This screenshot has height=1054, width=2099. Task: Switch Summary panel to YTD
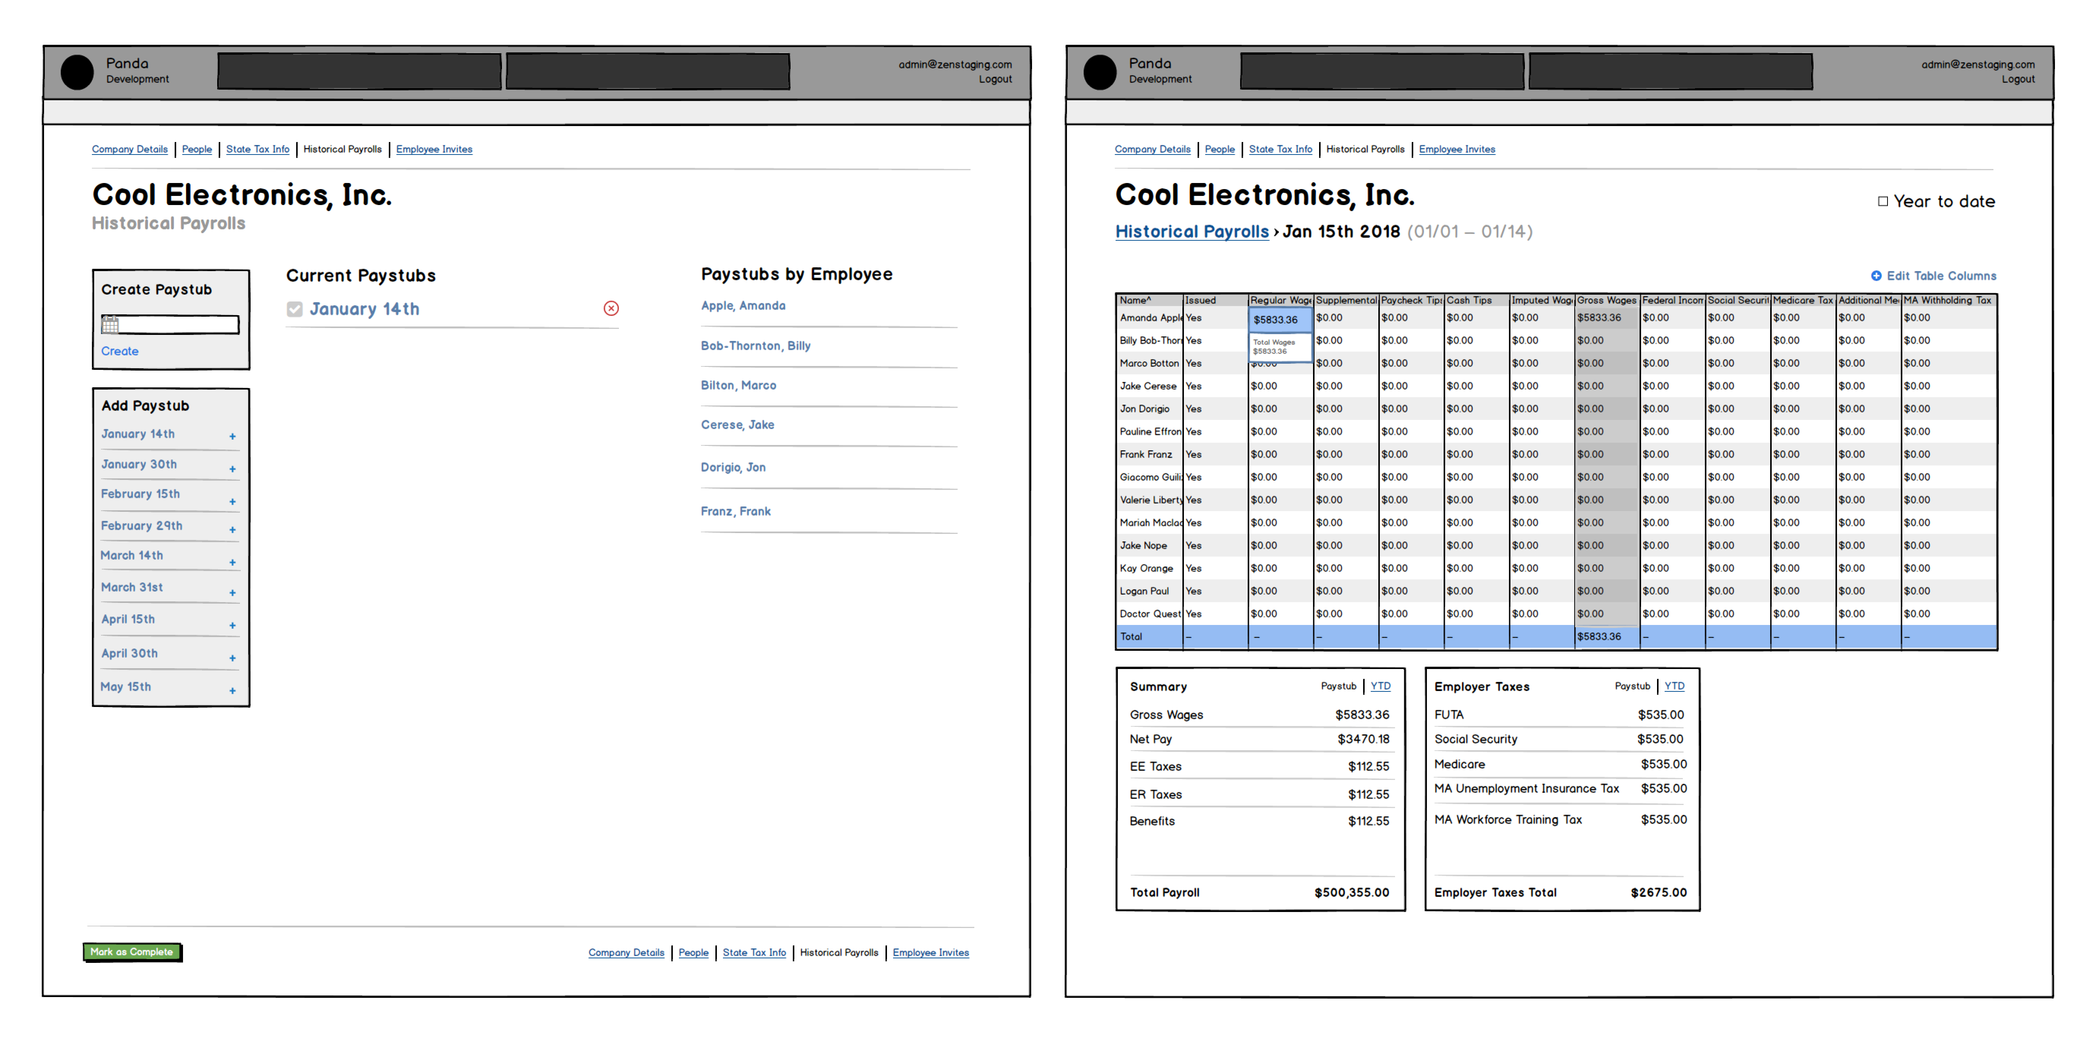[1380, 686]
